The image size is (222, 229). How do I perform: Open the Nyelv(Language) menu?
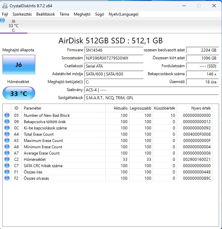click(124, 14)
